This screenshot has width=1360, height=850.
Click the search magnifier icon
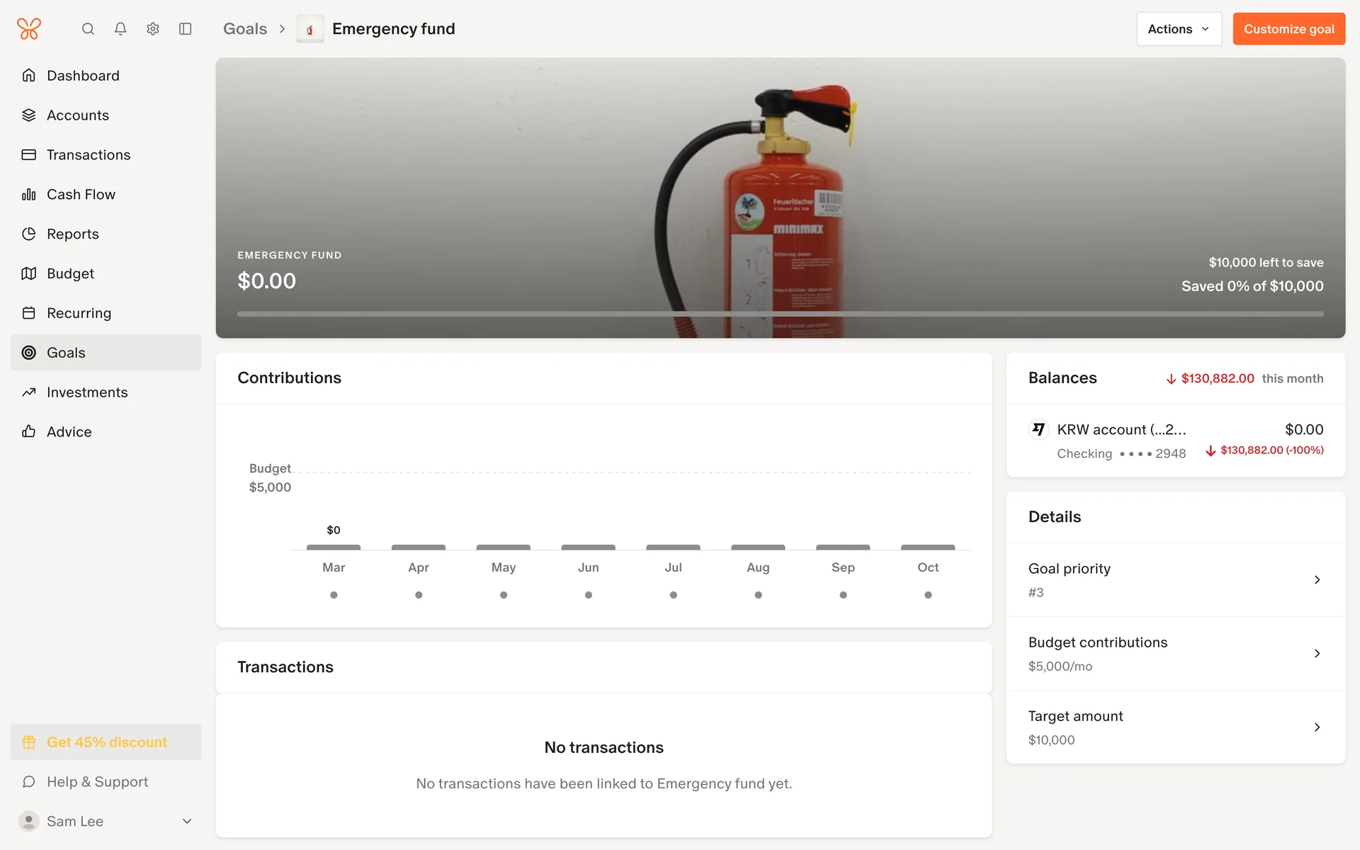(88, 29)
